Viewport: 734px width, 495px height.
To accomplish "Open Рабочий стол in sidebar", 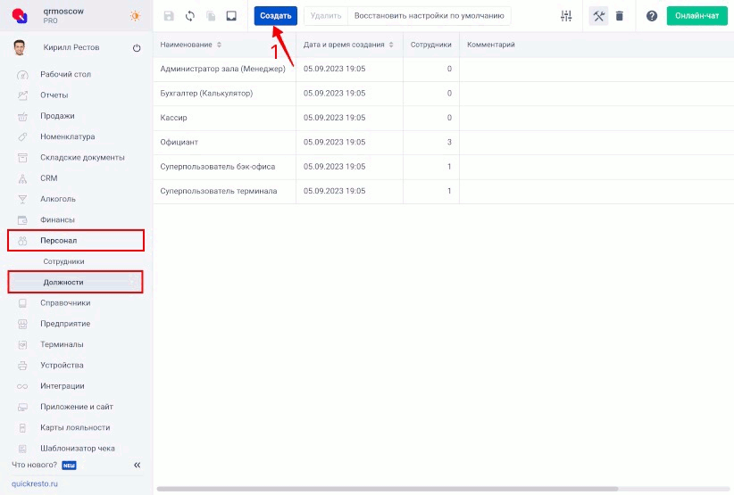I will [65, 74].
